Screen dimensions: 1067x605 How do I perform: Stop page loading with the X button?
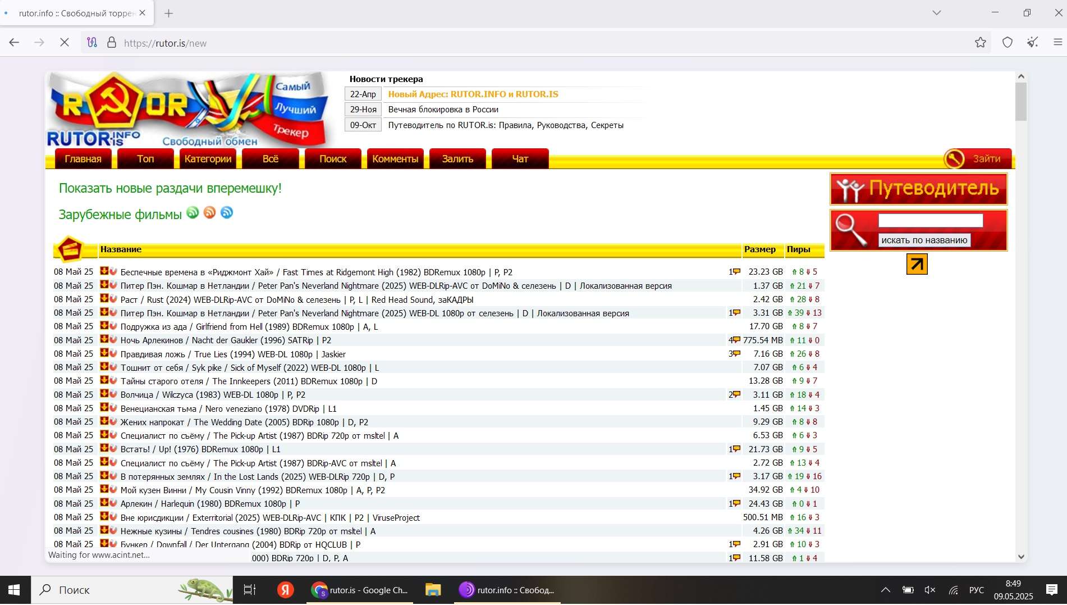click(65, 43)
